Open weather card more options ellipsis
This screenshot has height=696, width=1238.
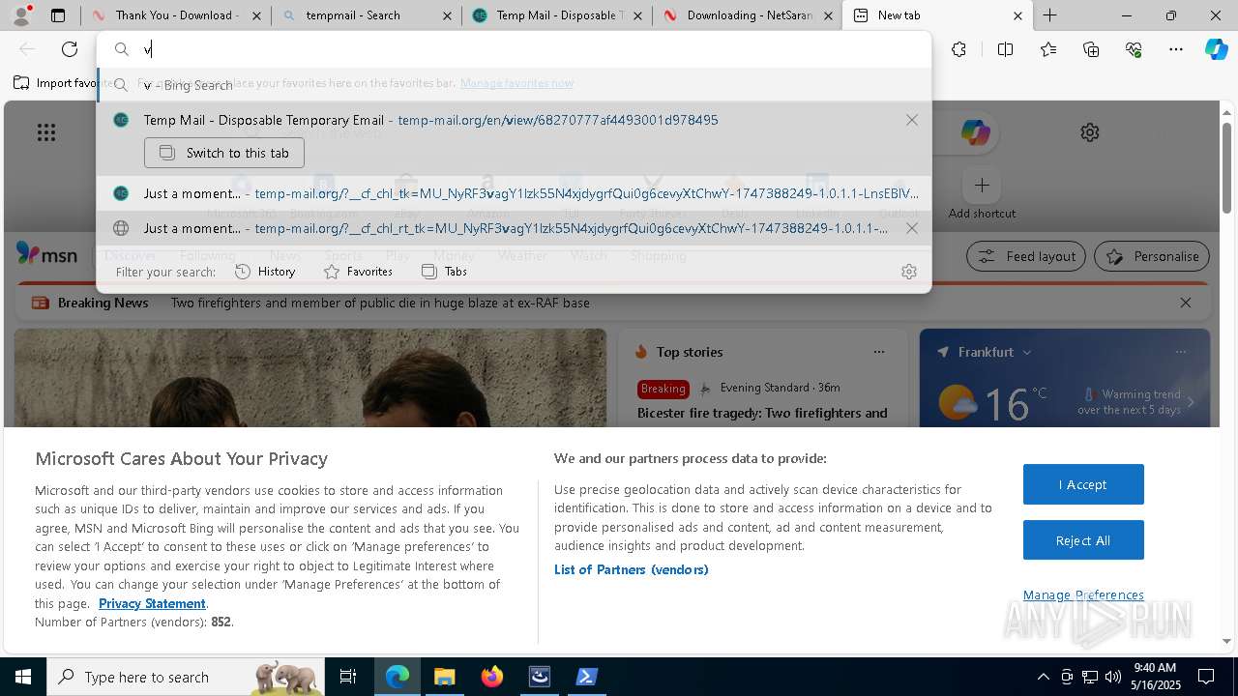tap(1181, 352)
